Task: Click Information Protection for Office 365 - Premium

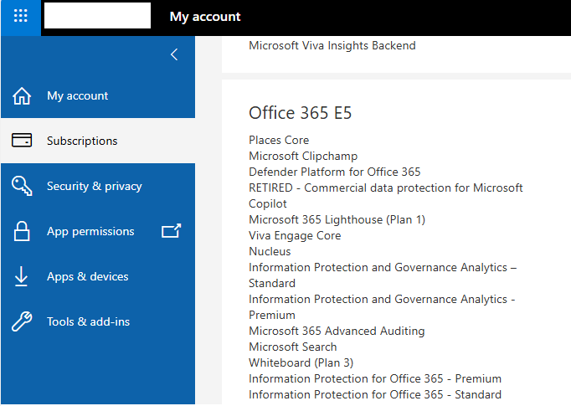Action: point(375,378)
